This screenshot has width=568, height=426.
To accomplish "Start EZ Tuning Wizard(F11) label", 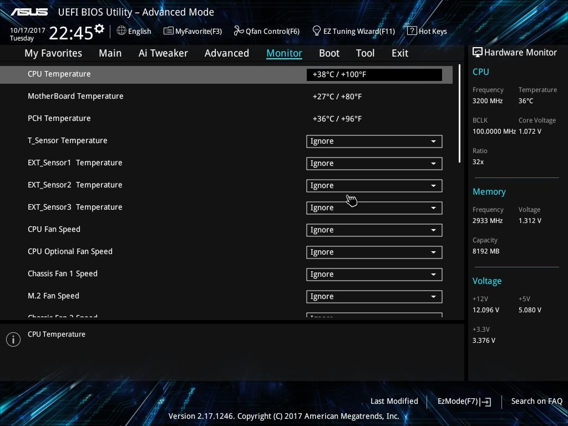I will (x=359, y=32).
